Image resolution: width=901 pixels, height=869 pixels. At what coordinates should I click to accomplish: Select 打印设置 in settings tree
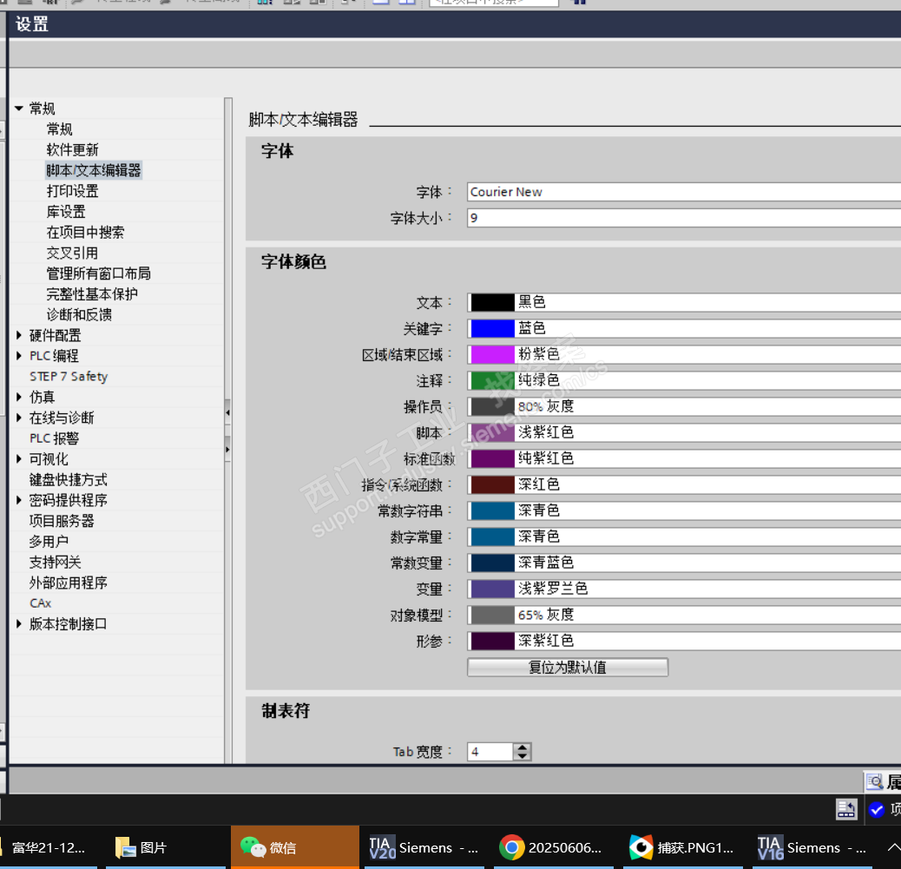point(72,191)
